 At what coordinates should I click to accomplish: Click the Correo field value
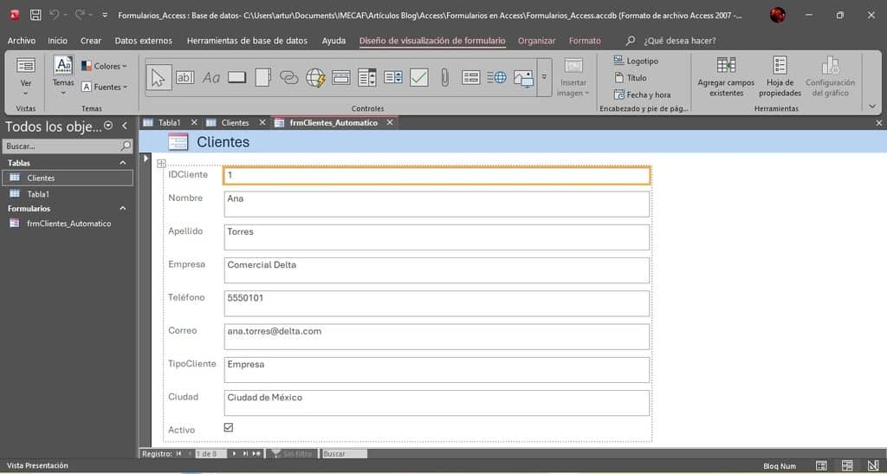click(x=437, y=337)
